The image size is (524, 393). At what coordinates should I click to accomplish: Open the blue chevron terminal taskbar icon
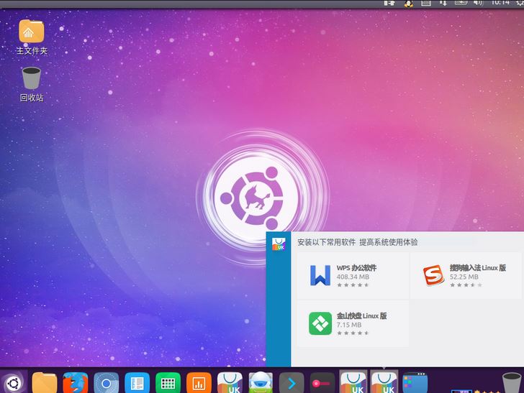click(x=291, y=382)
